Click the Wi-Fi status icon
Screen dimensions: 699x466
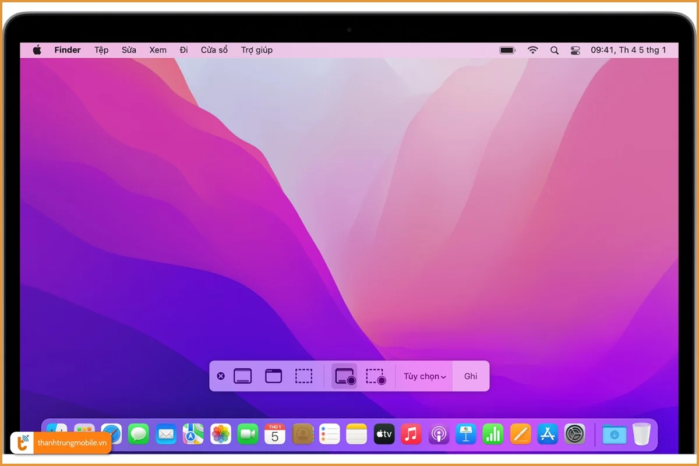point(532,50)
